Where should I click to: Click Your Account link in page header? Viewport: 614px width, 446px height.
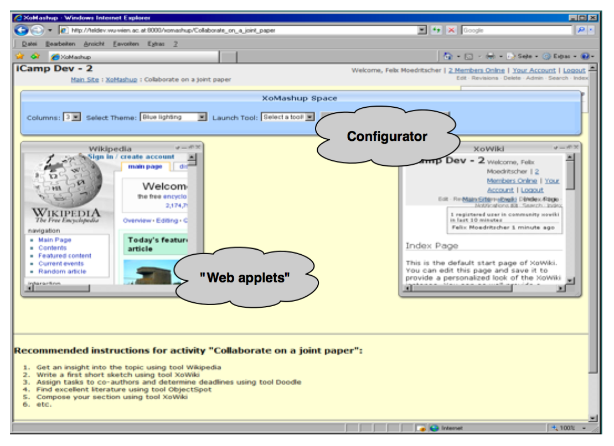pos(534,70)
